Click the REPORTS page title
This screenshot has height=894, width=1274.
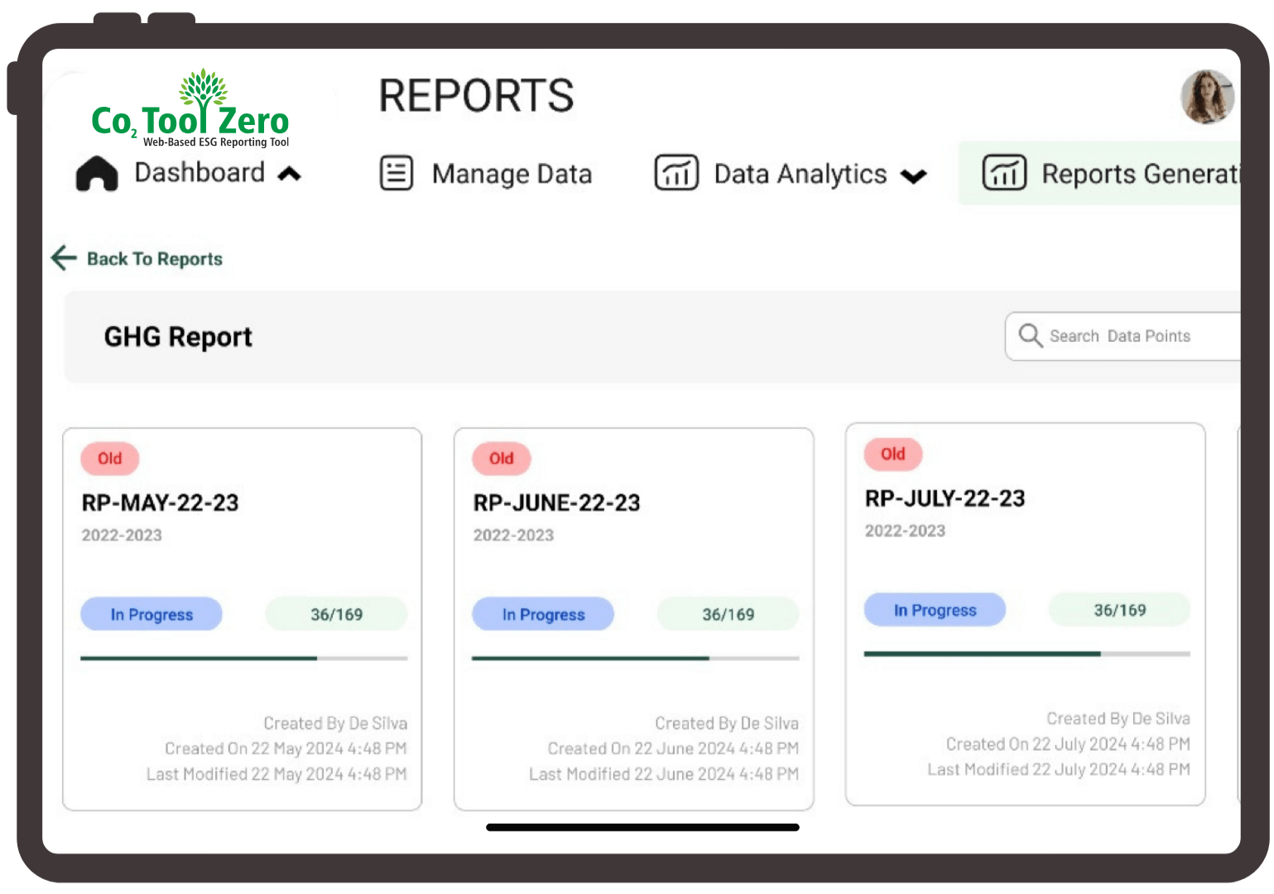(x=476, y=95)
